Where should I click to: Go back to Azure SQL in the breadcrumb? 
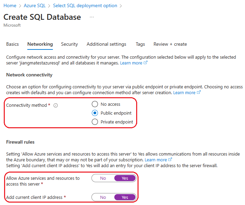(x=34, y=5)
